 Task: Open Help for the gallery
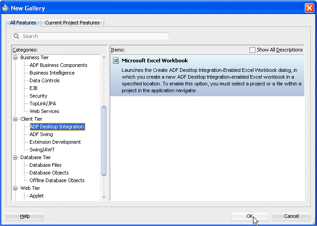click(25, 216)
